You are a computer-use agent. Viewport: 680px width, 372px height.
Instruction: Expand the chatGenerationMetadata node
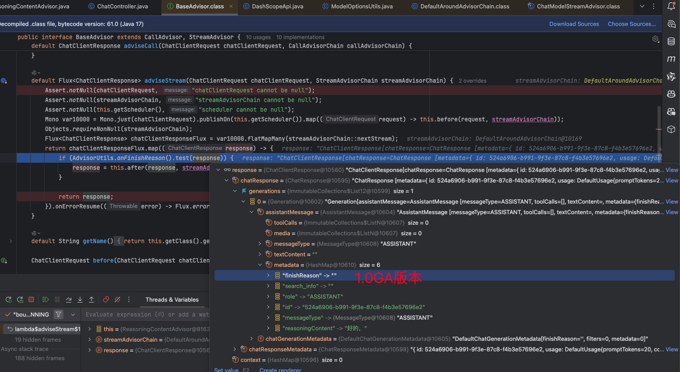252,339
